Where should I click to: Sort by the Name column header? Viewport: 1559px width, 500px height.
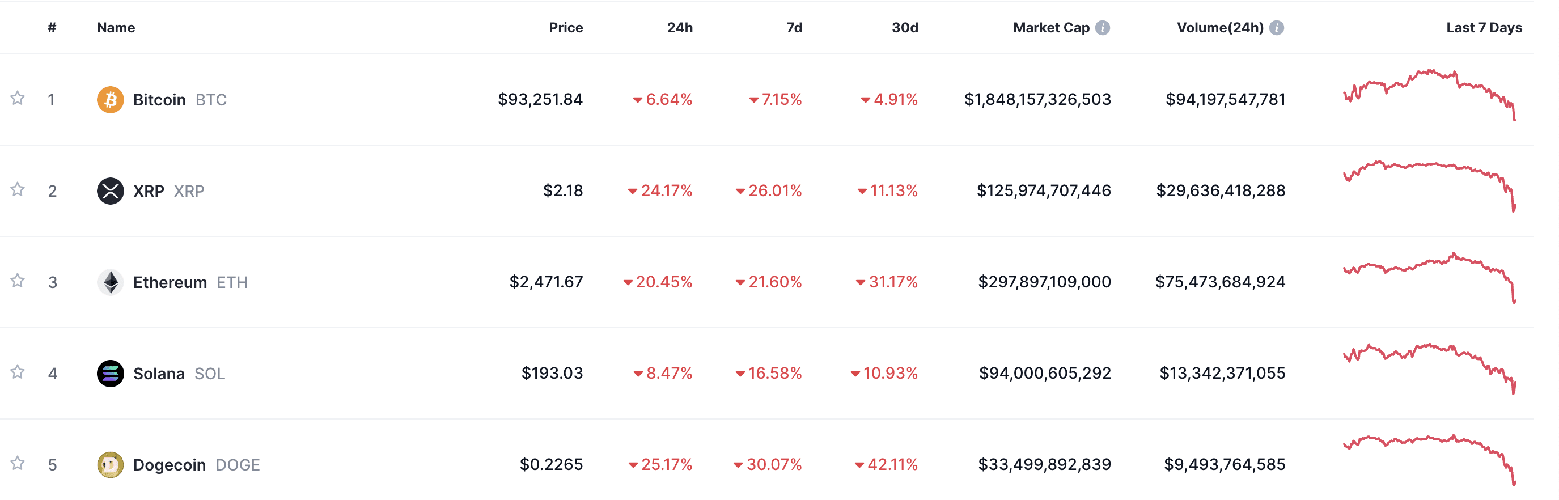coord(116,28)
